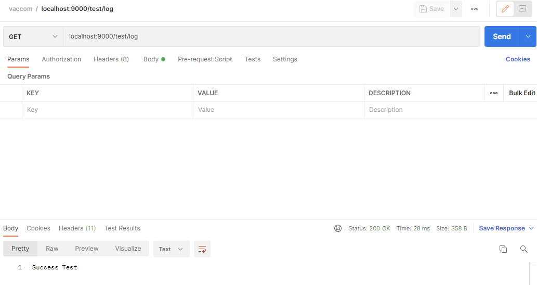Expand the Send button dropdown arrow
The width and height of the screenshot is (537, 285).
pyautogui.click(x=528, y=36)
